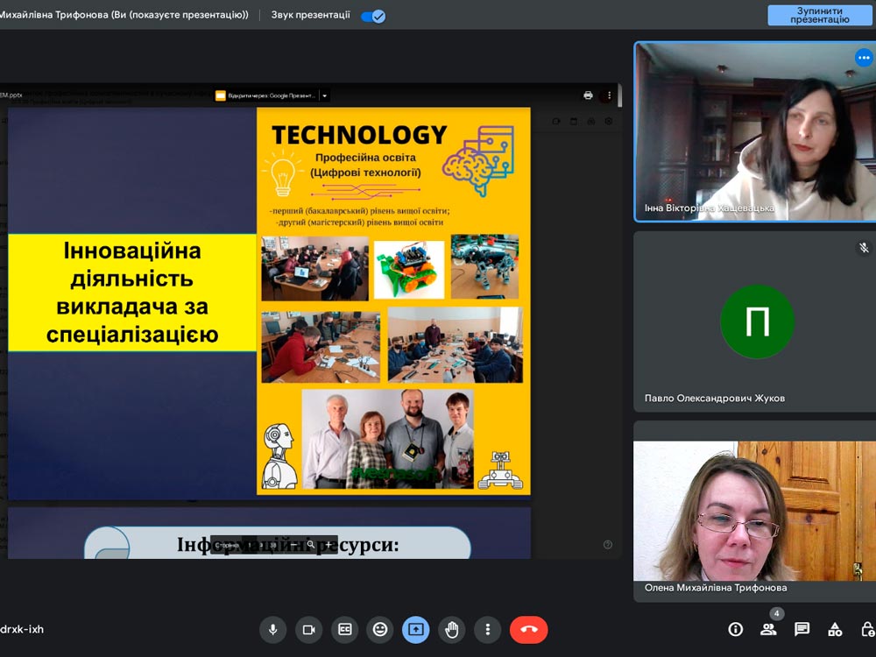Open the emoji reactions panel
This screenshot has width=876, height=657.
click(x=380, y=629)
